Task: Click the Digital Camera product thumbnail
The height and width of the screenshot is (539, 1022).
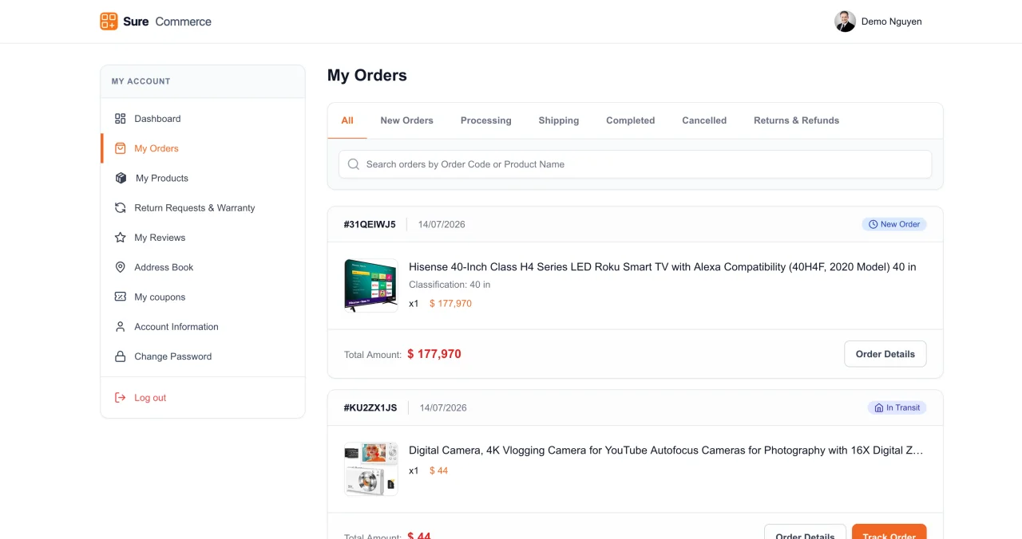Action: pos(371,469)
